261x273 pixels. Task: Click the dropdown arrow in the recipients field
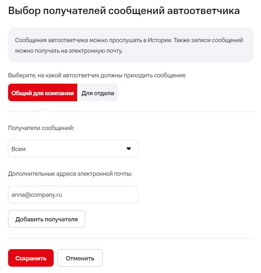[128, 149]
